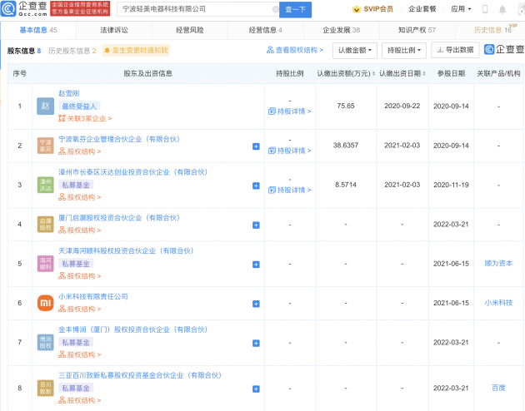This screenshot has height=411, width=525.
Task: Click the 小米科技 related product link
Action: pyautogui.click(x=498, y=303)
